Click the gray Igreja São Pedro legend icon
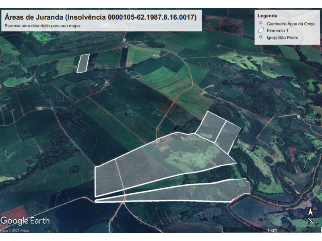Screen dimensions: 322x241 pos(261,38)
